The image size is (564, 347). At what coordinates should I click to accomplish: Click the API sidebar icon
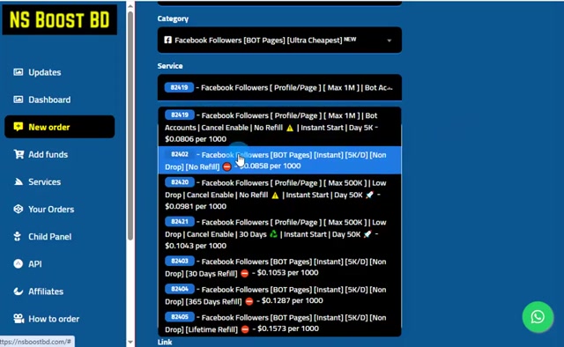click(x=18, y=263)
